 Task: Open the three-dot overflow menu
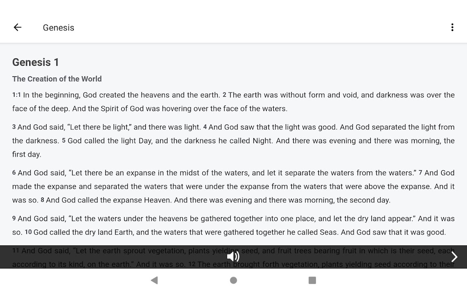tap(452, 27)
